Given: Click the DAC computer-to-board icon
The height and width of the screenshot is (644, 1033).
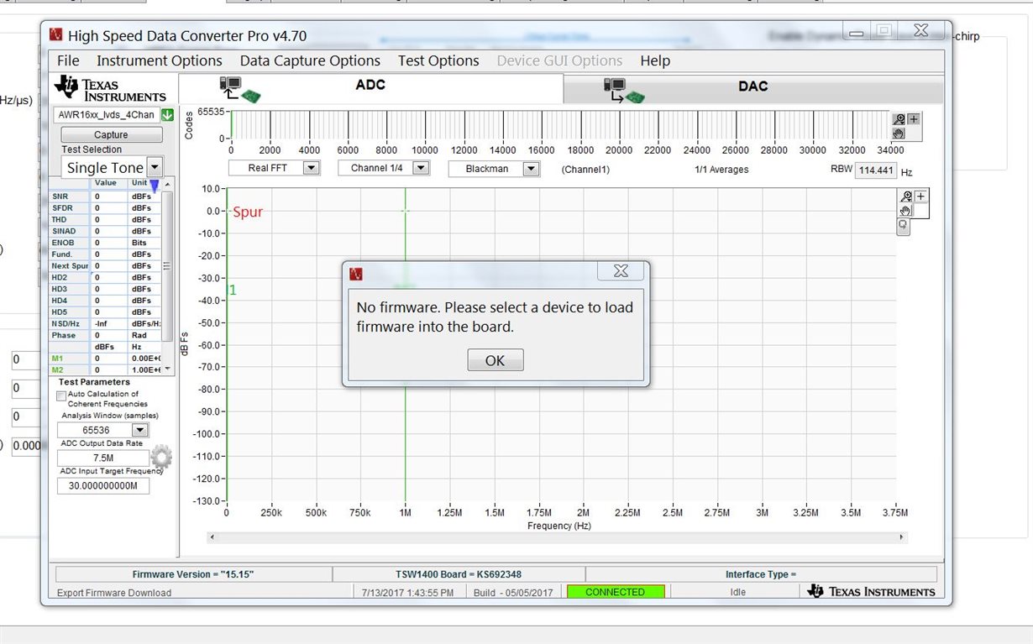Looking at the screenshot, I should pos(624,90).
